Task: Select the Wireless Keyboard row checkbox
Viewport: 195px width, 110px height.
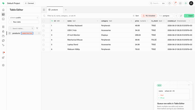Action: click(x=43, y=26)
